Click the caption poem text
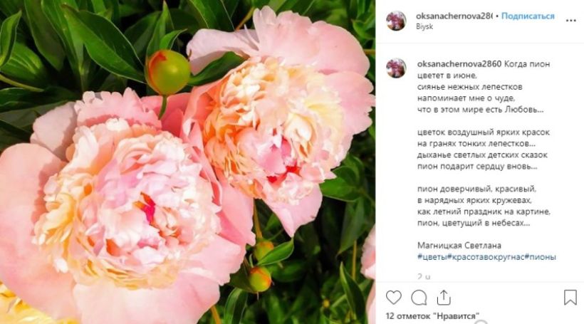Viewport: 584px width, 324px height. pyautogui.click(x=484, y=143)
